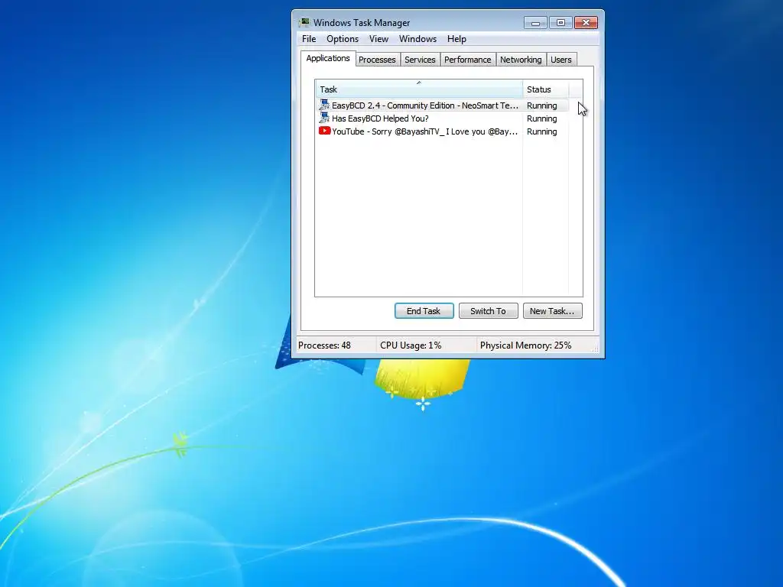The image size is (783, 587).
Task: Switch to the Networking tab
Action: point(521,60)
